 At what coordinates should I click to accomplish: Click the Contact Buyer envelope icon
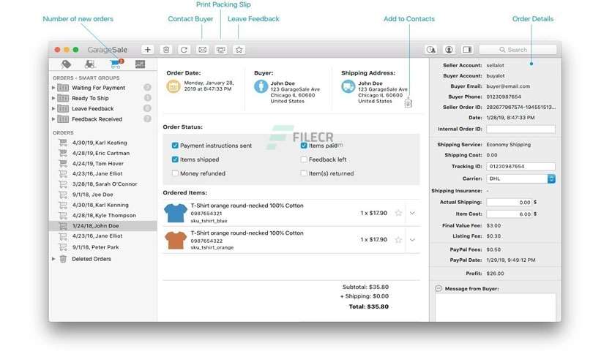pos(203,50)
